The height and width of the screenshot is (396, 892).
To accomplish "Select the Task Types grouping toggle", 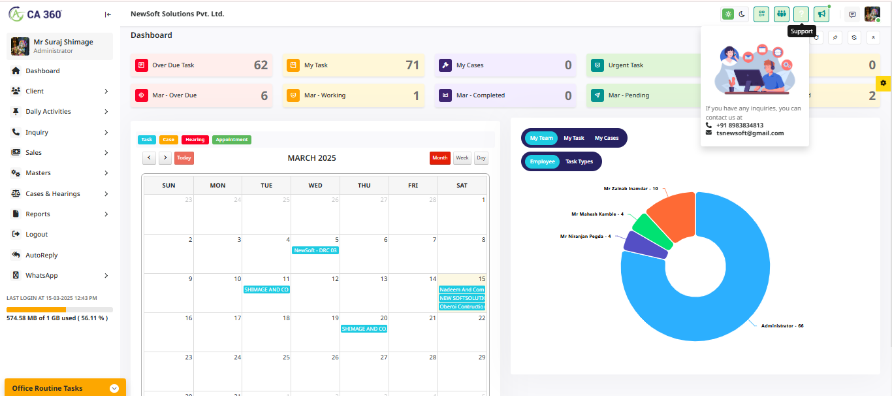I will pyautogui.click(x=579, y=161).
